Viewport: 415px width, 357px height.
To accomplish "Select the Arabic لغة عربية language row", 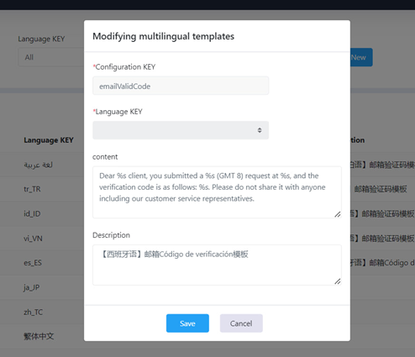I will click(x=38, y=165).
